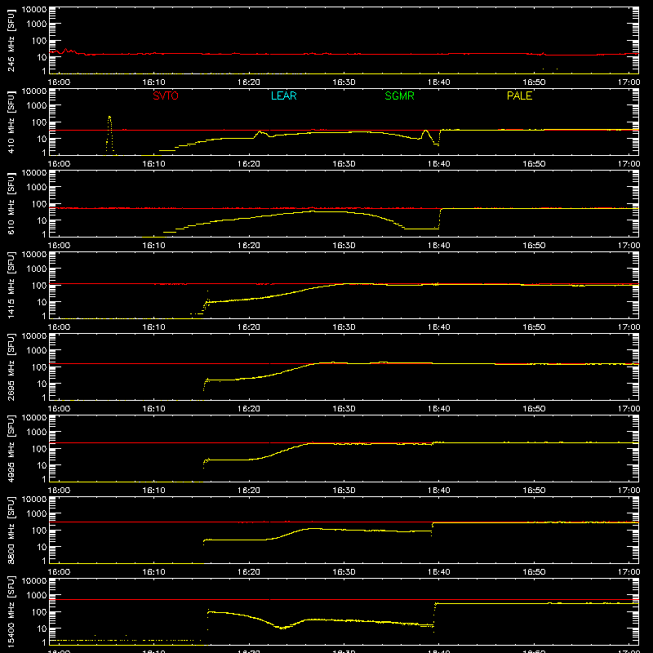Click the green SGMR station label
The width and height of the screenshot is (653, 653).
coord(399,96)
